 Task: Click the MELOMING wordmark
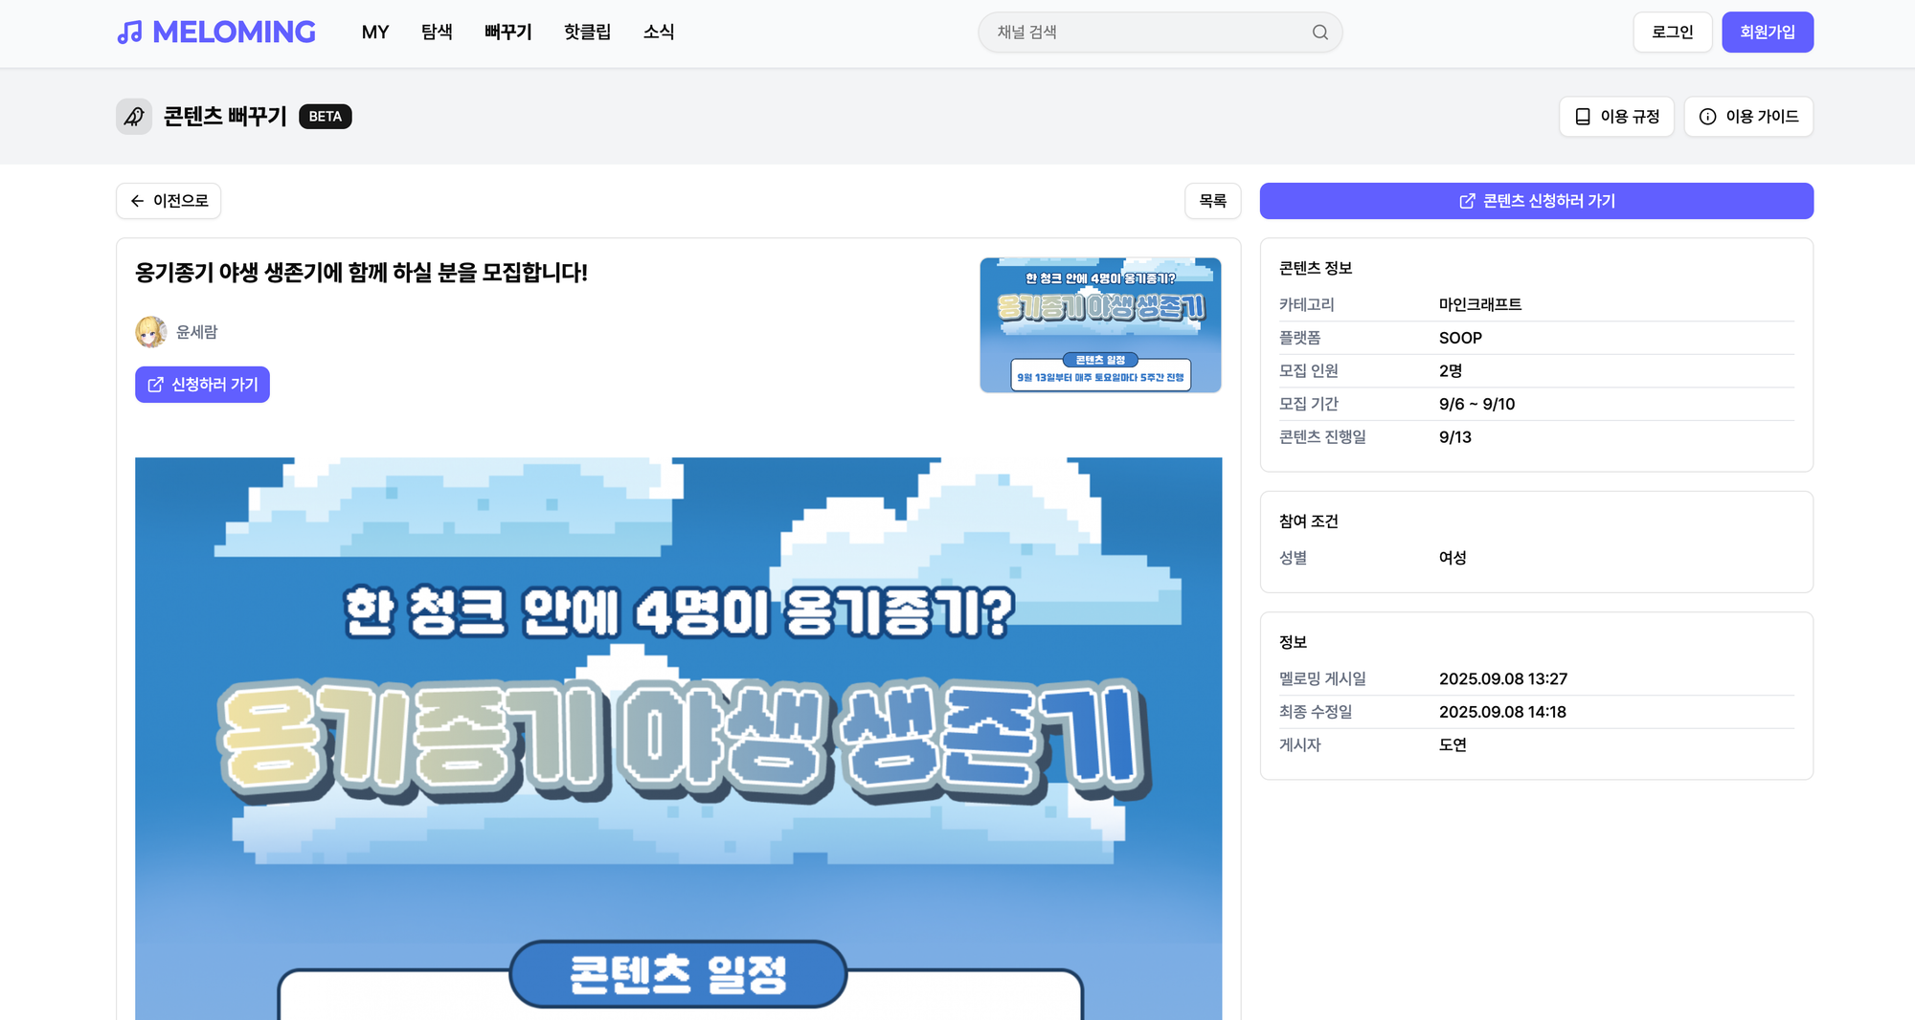[x=234, y=33]
